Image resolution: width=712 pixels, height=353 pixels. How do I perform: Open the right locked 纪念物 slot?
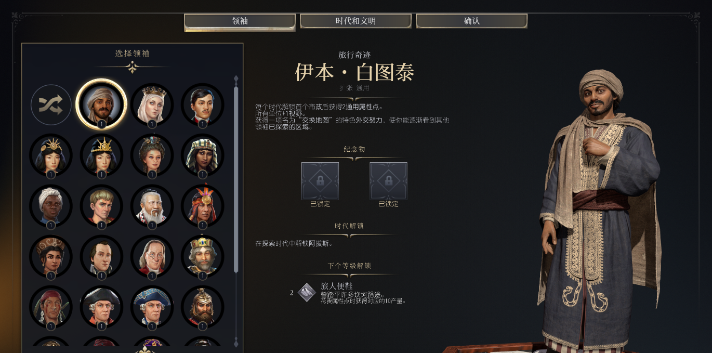[388, 181]
